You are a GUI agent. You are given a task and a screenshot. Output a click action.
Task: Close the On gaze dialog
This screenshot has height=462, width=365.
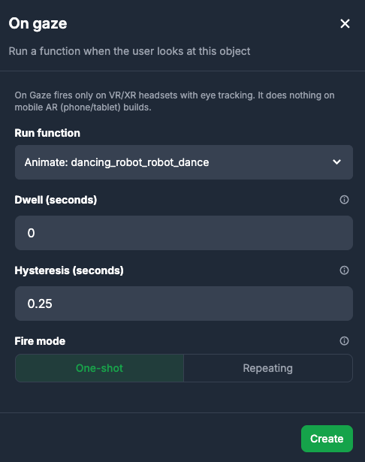[345, 23]
